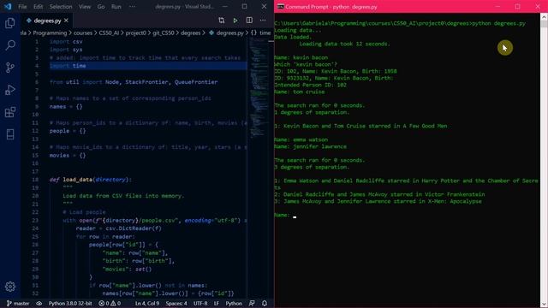Open changes compare icon in editor toolbar

pyautogui.click(x=222, y=21)
